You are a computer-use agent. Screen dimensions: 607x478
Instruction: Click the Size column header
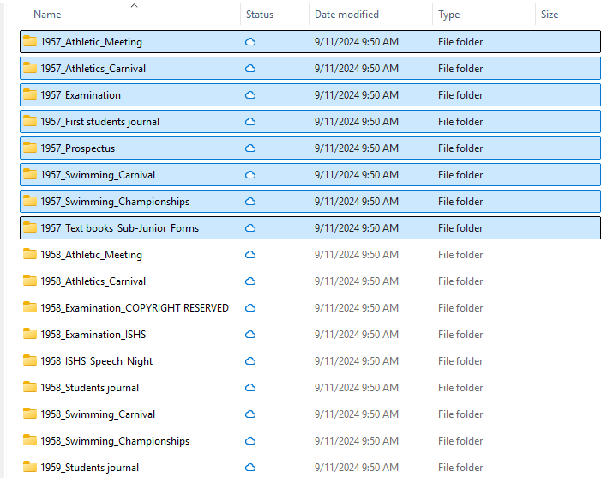(x=550, y=15)
